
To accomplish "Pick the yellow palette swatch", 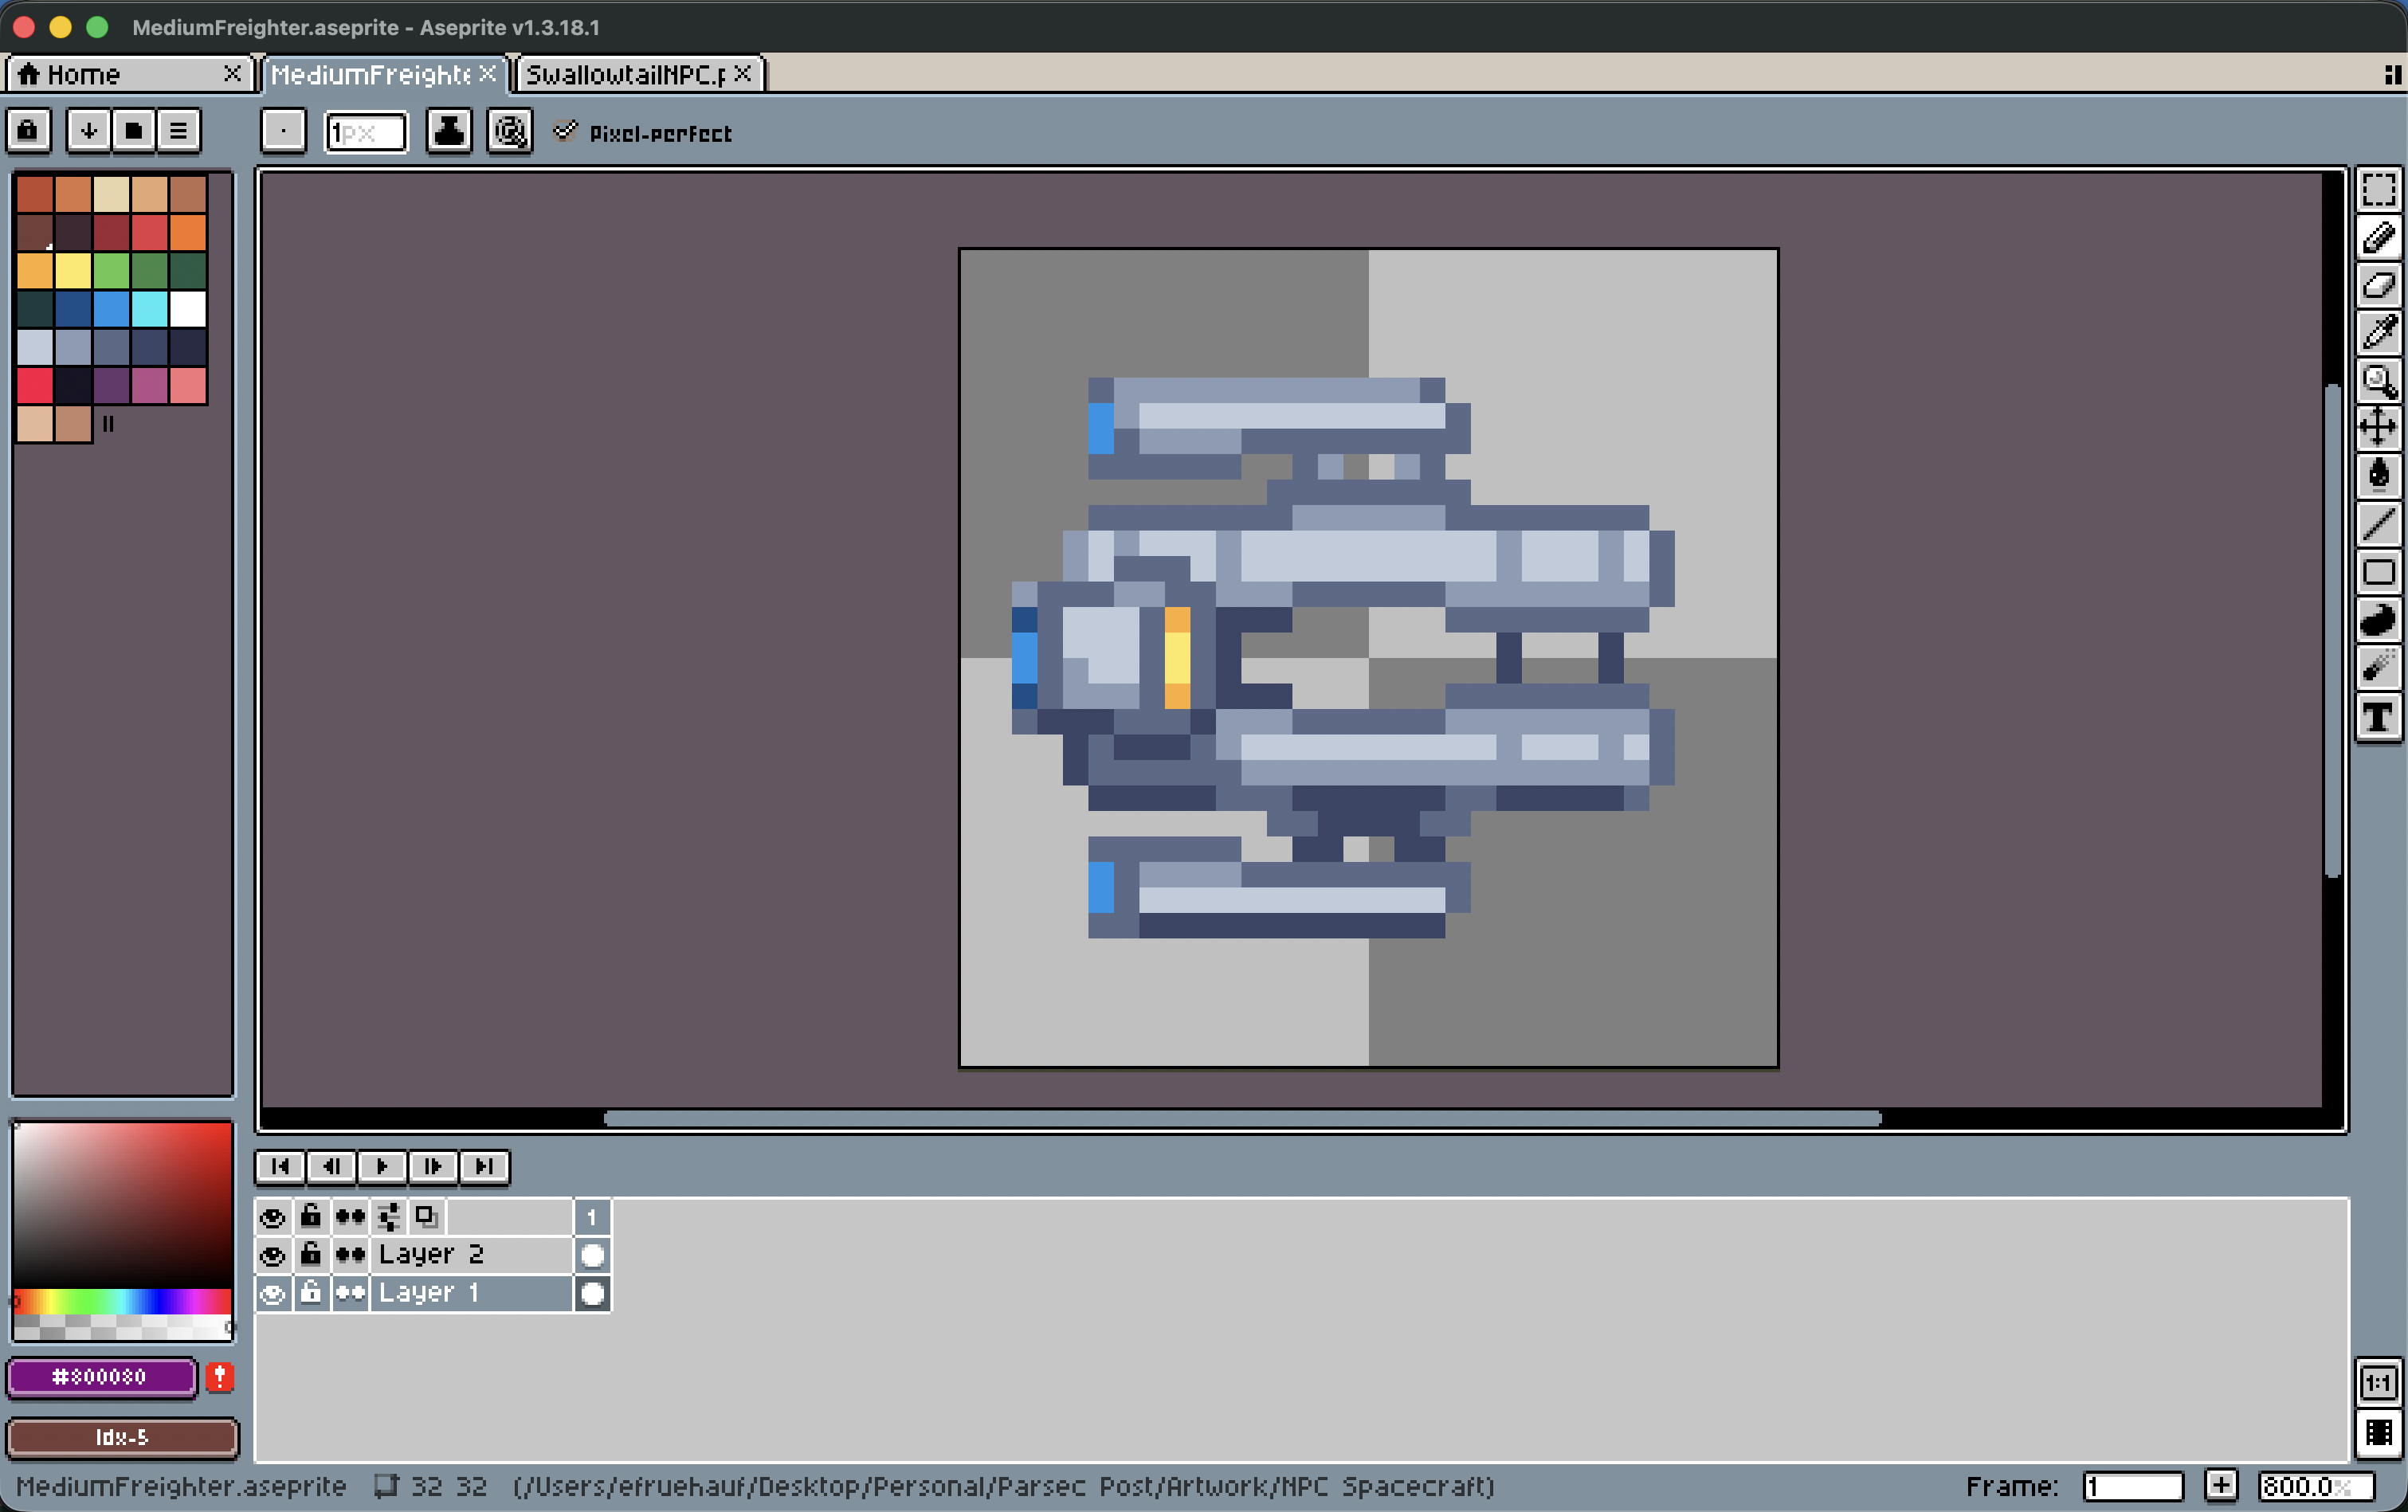I will pyautogui.click(x=73, y=270).
